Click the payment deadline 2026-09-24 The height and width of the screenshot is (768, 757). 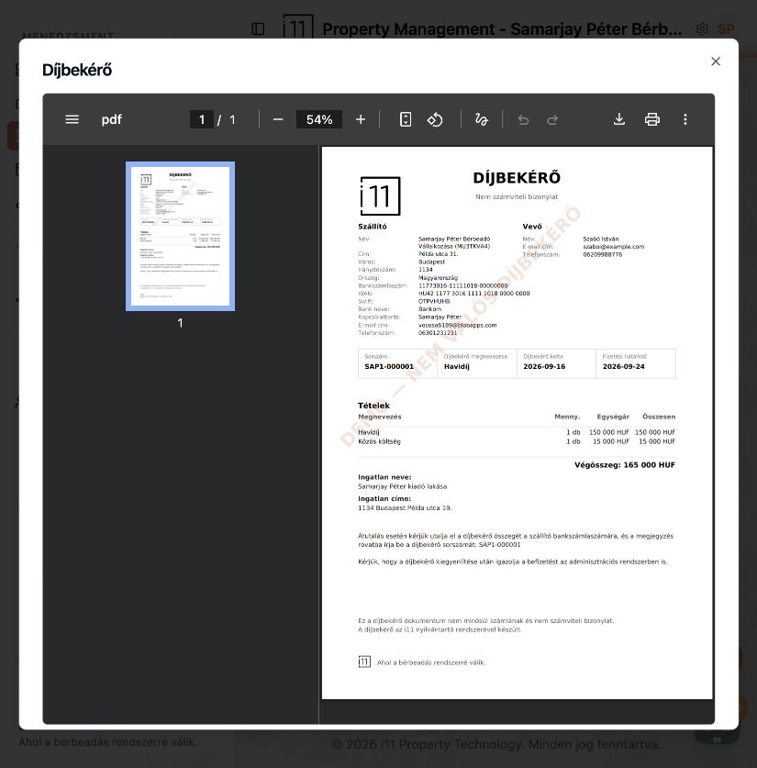point(623,366)
